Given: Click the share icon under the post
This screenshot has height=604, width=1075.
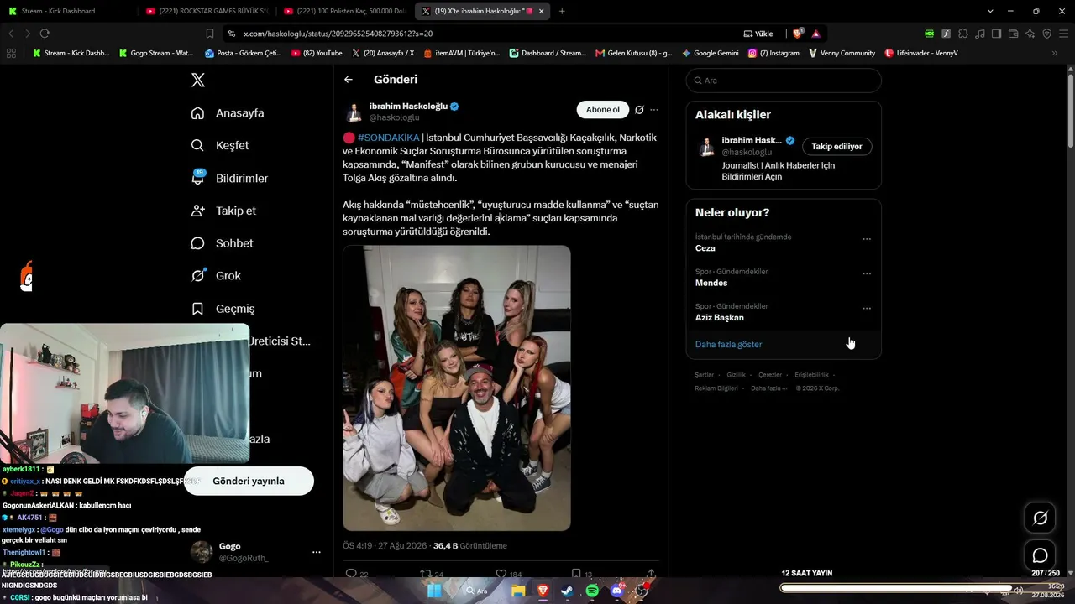Looking at the screenshot, I should coord(651,575).
